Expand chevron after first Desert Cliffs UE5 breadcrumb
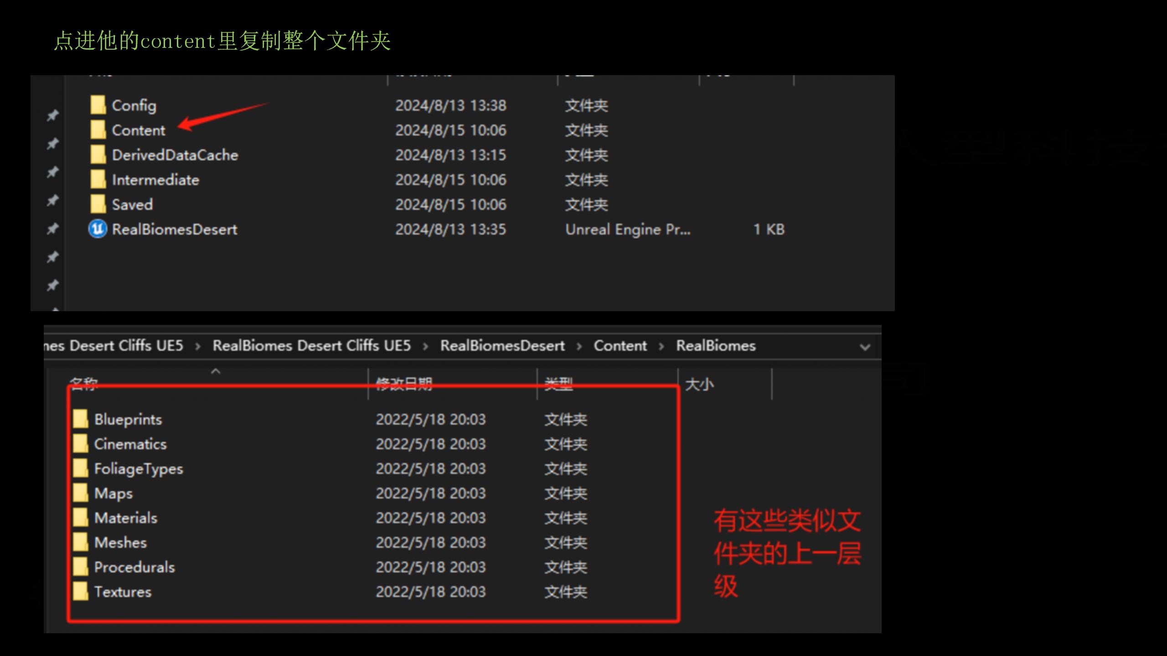 point(198,347)
